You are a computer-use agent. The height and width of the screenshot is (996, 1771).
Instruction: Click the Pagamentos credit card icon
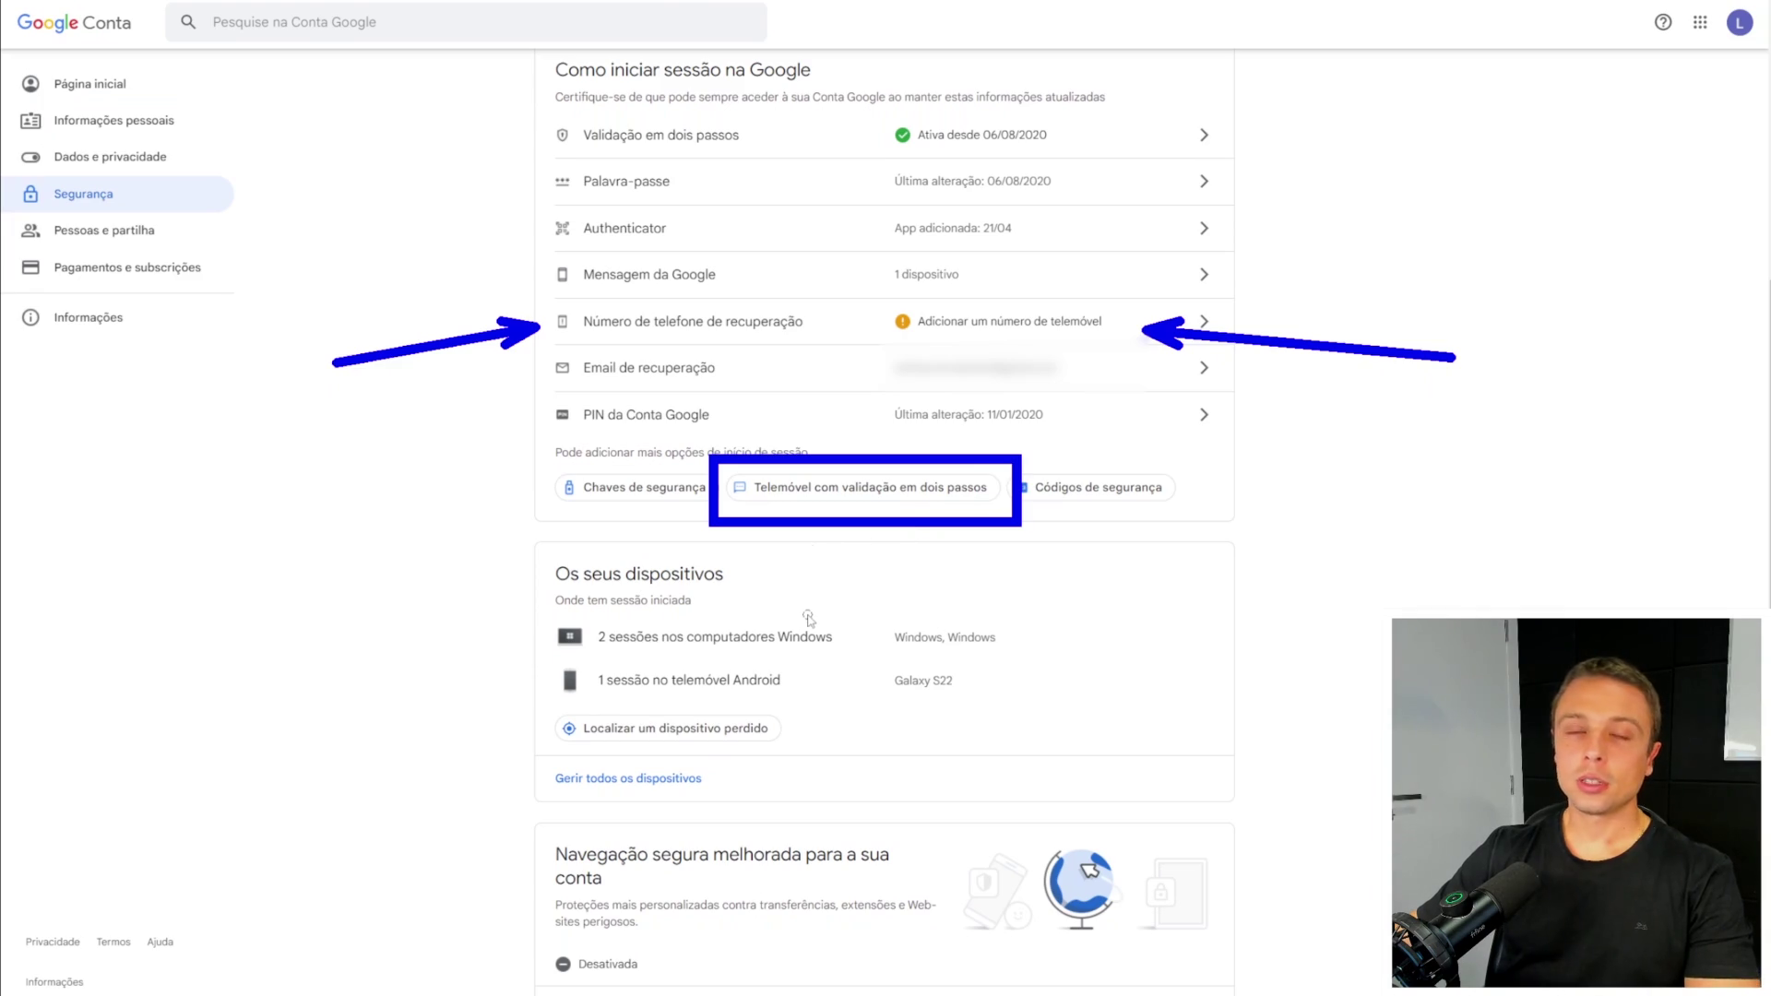pos(30,267)
